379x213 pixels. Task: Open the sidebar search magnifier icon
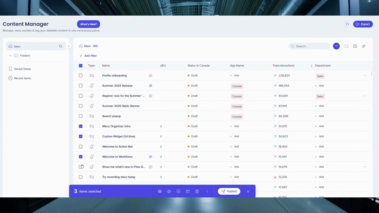60,46
